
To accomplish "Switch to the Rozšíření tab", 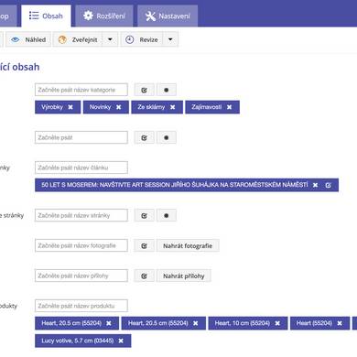I will pos(104,16).
